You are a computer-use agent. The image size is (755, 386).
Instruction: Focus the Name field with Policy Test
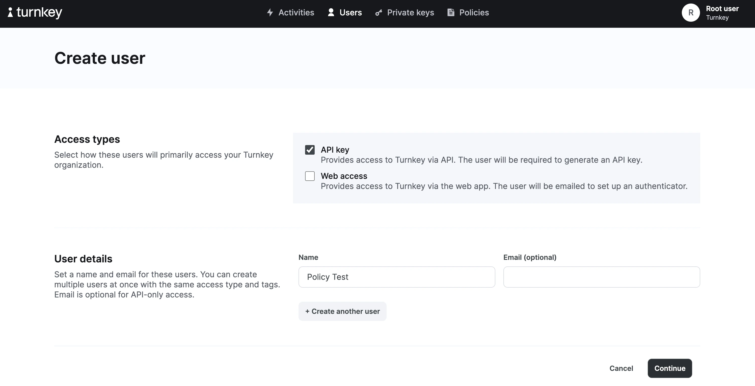click(x=396, y=277)
